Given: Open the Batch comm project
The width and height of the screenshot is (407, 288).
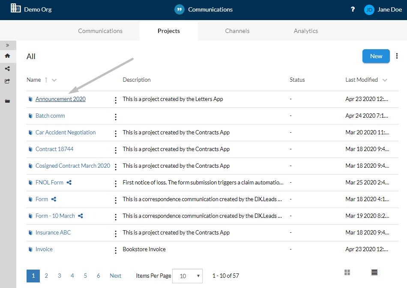Looking at the screenshot, I should pos(50,116).
